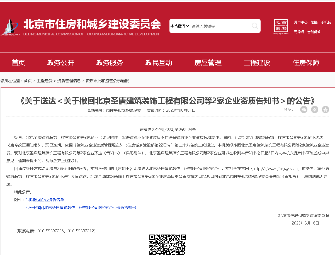
Task: Open the 工程建设 navigation menu
Action: (x=257, y=63)
